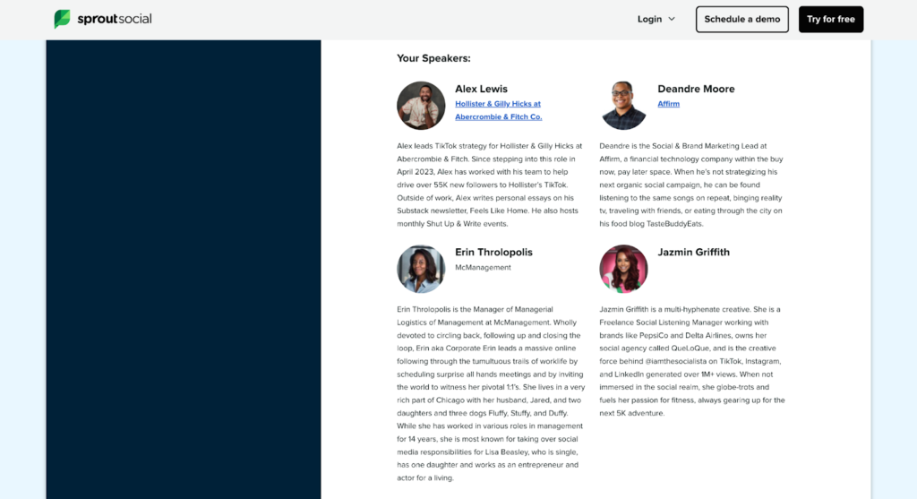Click Jazmin's bio paragraph mentioning QueLoQue
917x499 pixels.
click(692, 361)
